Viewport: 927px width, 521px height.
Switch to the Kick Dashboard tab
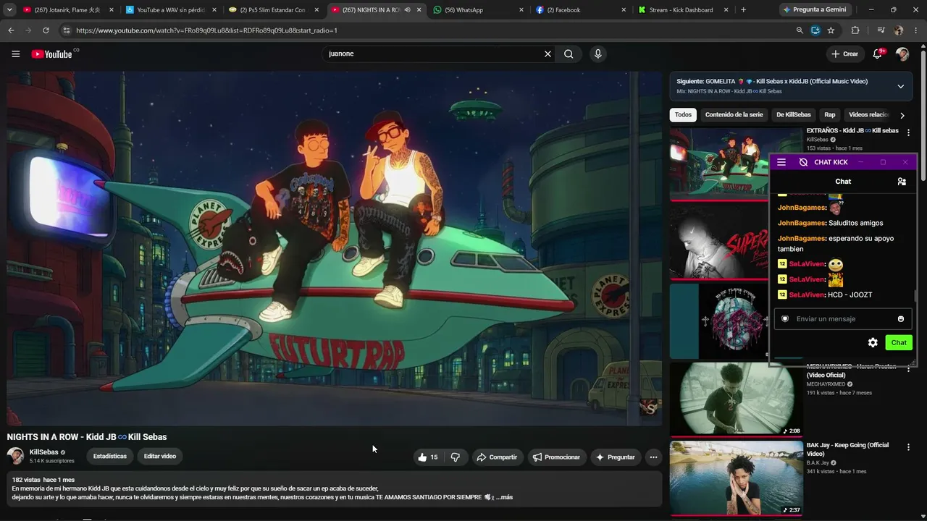682,10
